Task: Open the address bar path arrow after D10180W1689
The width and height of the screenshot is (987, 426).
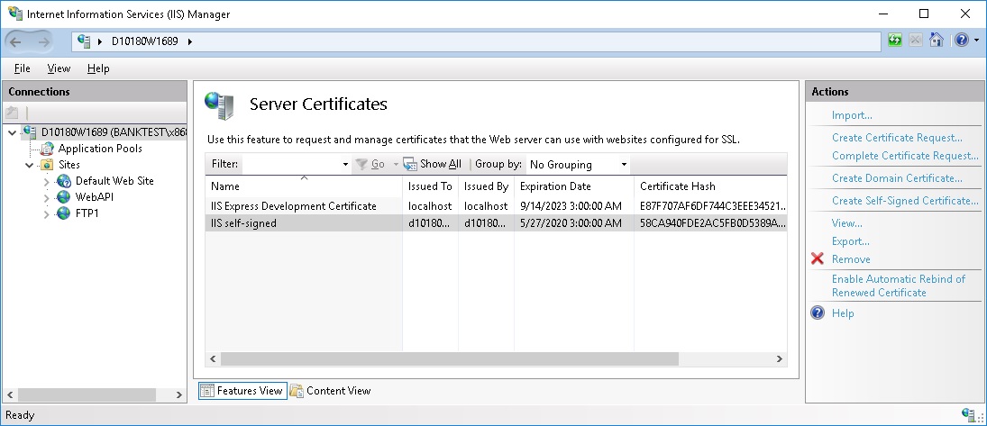Action: (189, 41)
